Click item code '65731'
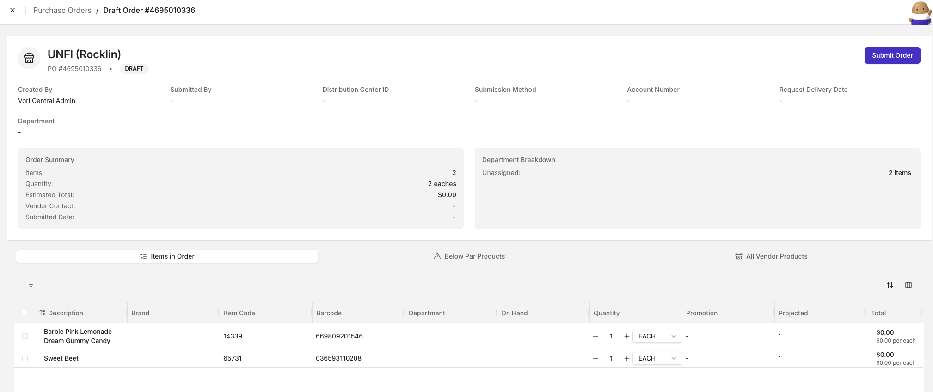Screen dimensions: 933x392 click(233, 358)
